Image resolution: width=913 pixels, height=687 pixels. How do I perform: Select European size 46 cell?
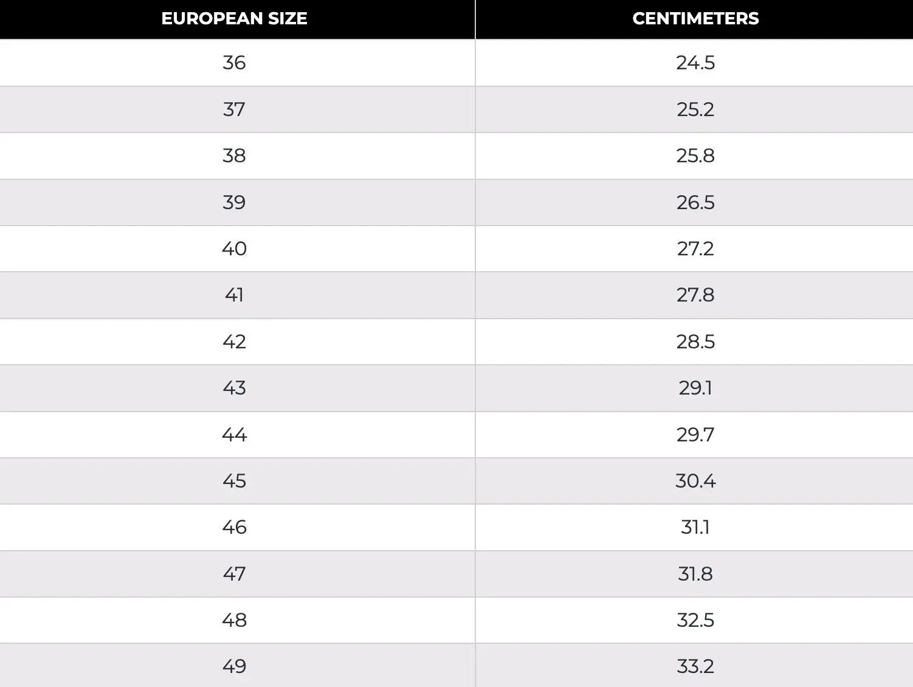point(234,527)
